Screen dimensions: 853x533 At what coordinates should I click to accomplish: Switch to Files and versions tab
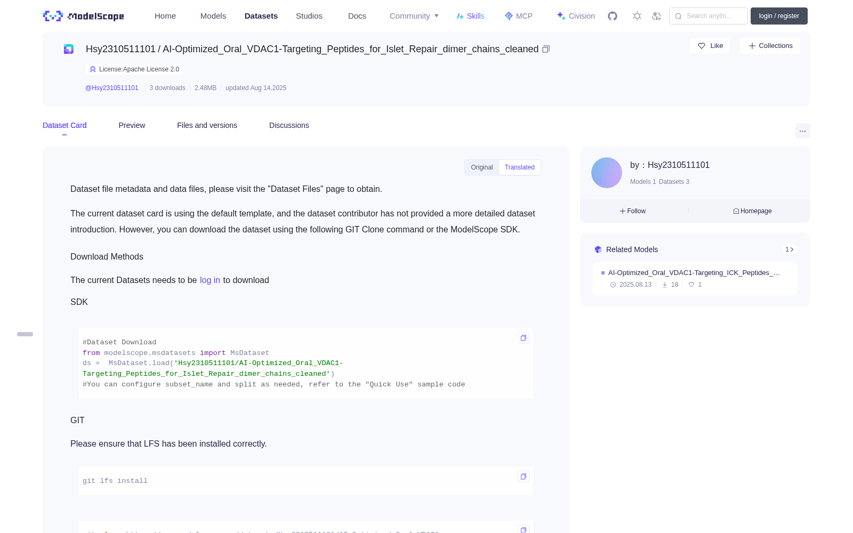coord(207,125)
